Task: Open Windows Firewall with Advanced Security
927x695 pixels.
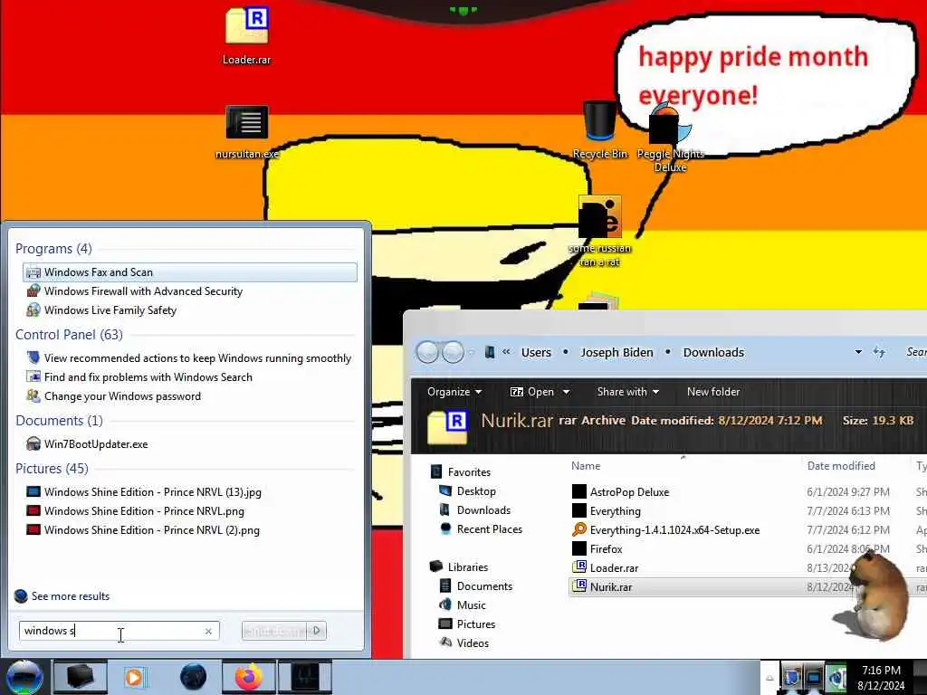Action: (190, 290)
